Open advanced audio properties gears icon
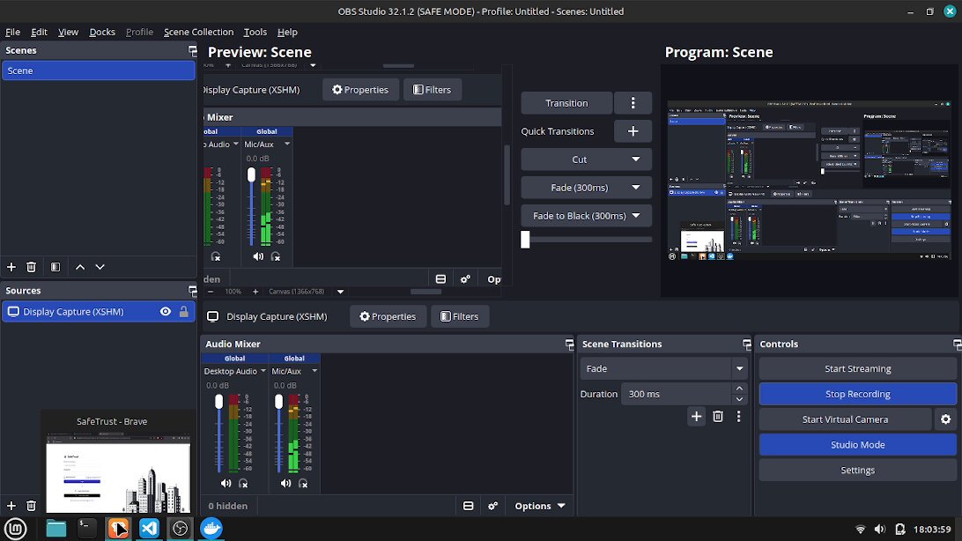This screenshot has width=962, height=541. tap(492, 506)
